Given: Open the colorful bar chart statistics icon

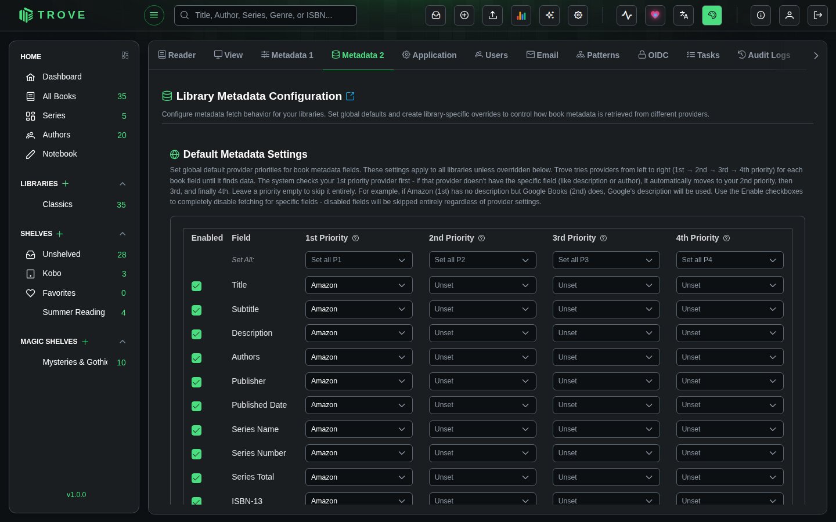Looking at the screenshot, I should tap(521, 15).
